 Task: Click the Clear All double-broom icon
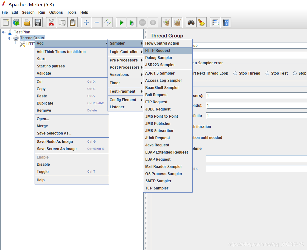click(x=177, y=22)
